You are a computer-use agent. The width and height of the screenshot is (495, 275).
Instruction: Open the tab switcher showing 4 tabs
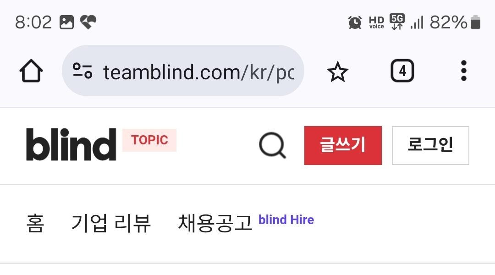point(402,71)
